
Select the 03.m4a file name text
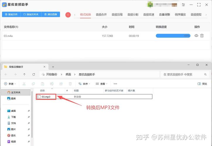click(x=8, y=36)
